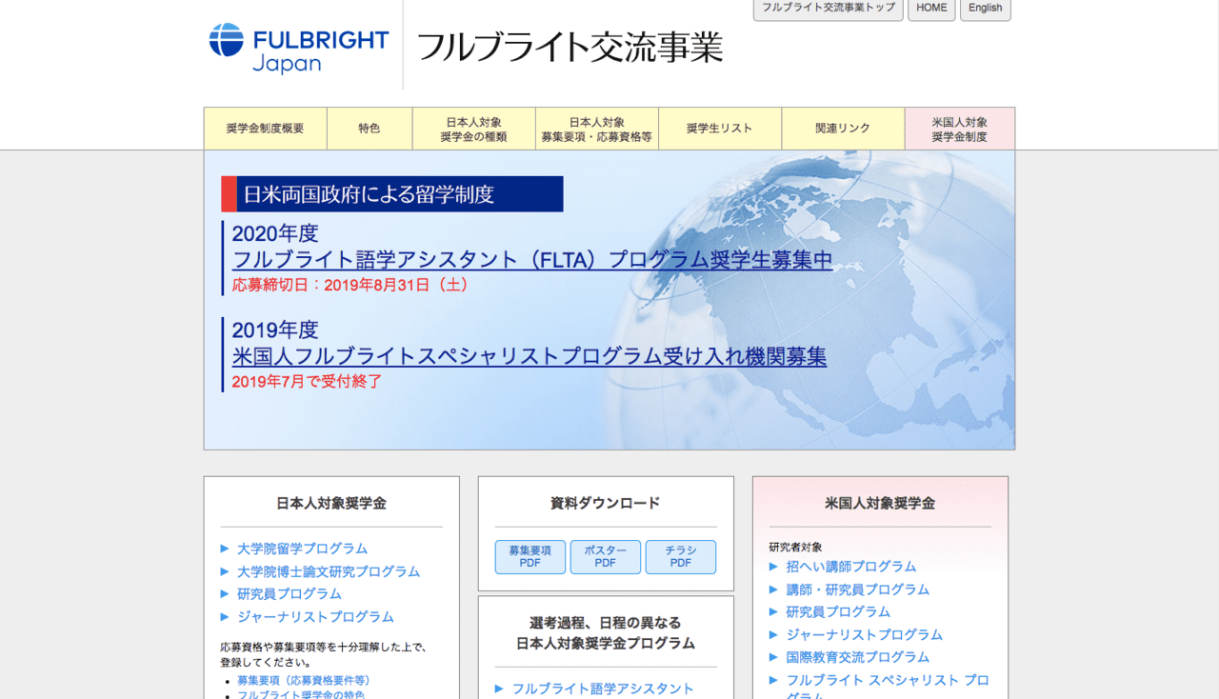Go to フルブライト交流事業トップ
The image size is (1219, 699).
point(828,9)
